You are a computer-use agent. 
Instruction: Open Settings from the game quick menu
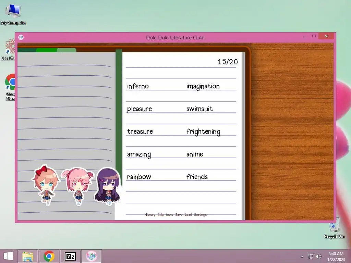point(200,214)
